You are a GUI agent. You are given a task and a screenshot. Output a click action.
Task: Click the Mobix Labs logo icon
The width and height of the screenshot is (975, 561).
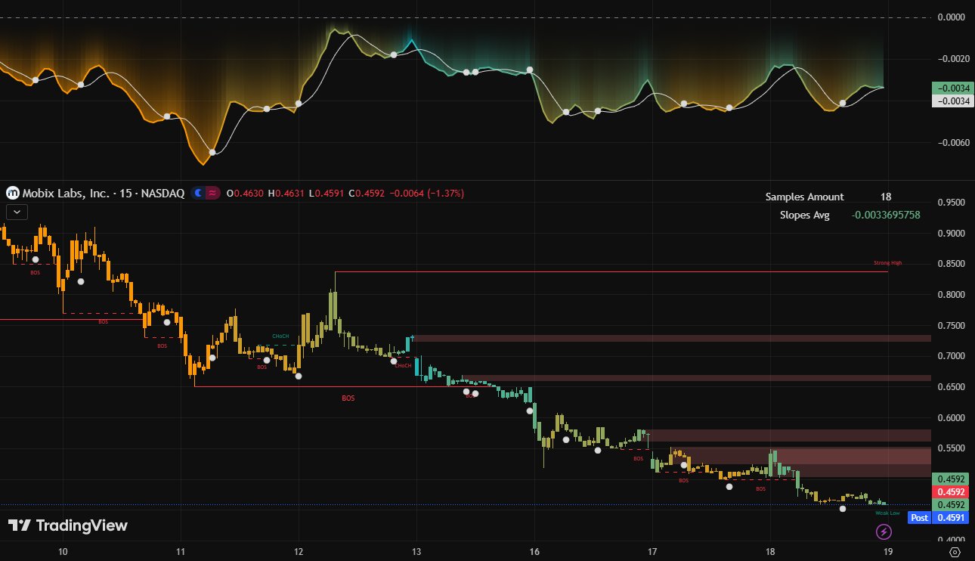pos(13,193)
